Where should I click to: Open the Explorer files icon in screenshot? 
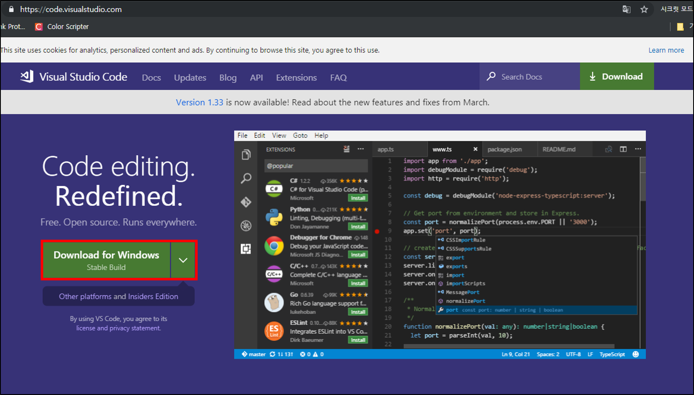click(246, 154)
